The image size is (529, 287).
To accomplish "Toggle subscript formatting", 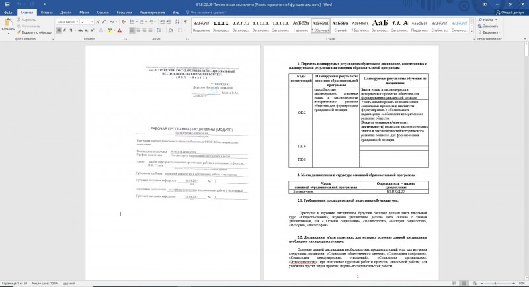I will coord(87,30).
